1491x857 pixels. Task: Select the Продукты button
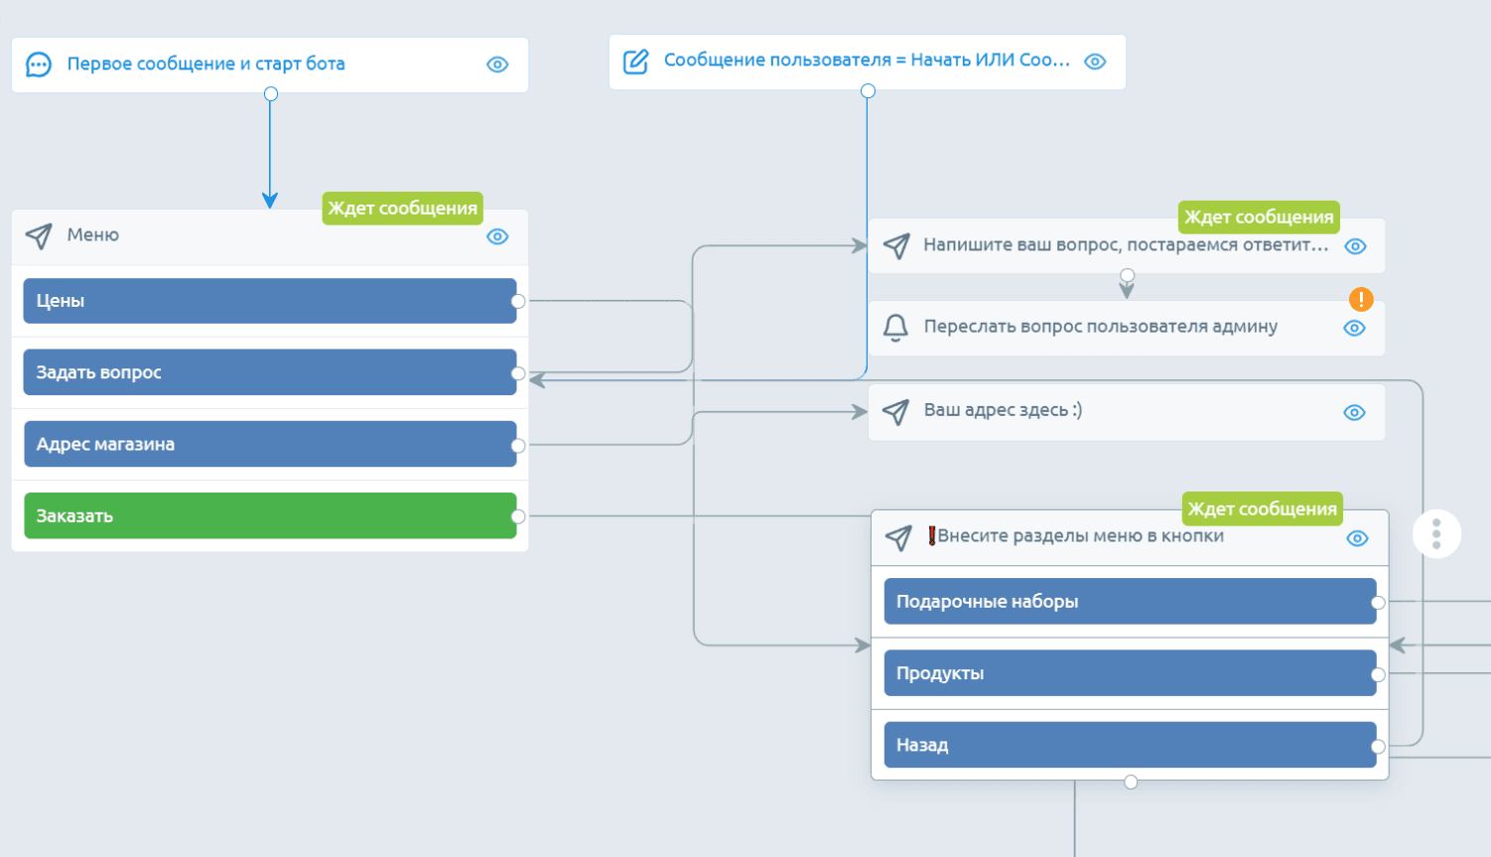click(1130, 672)
